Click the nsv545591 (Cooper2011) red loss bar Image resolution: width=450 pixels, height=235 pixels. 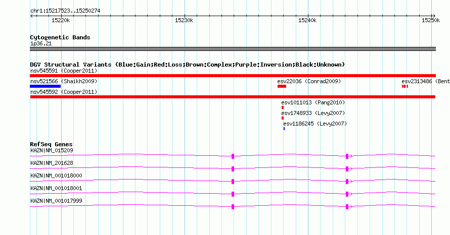(233, 76)
